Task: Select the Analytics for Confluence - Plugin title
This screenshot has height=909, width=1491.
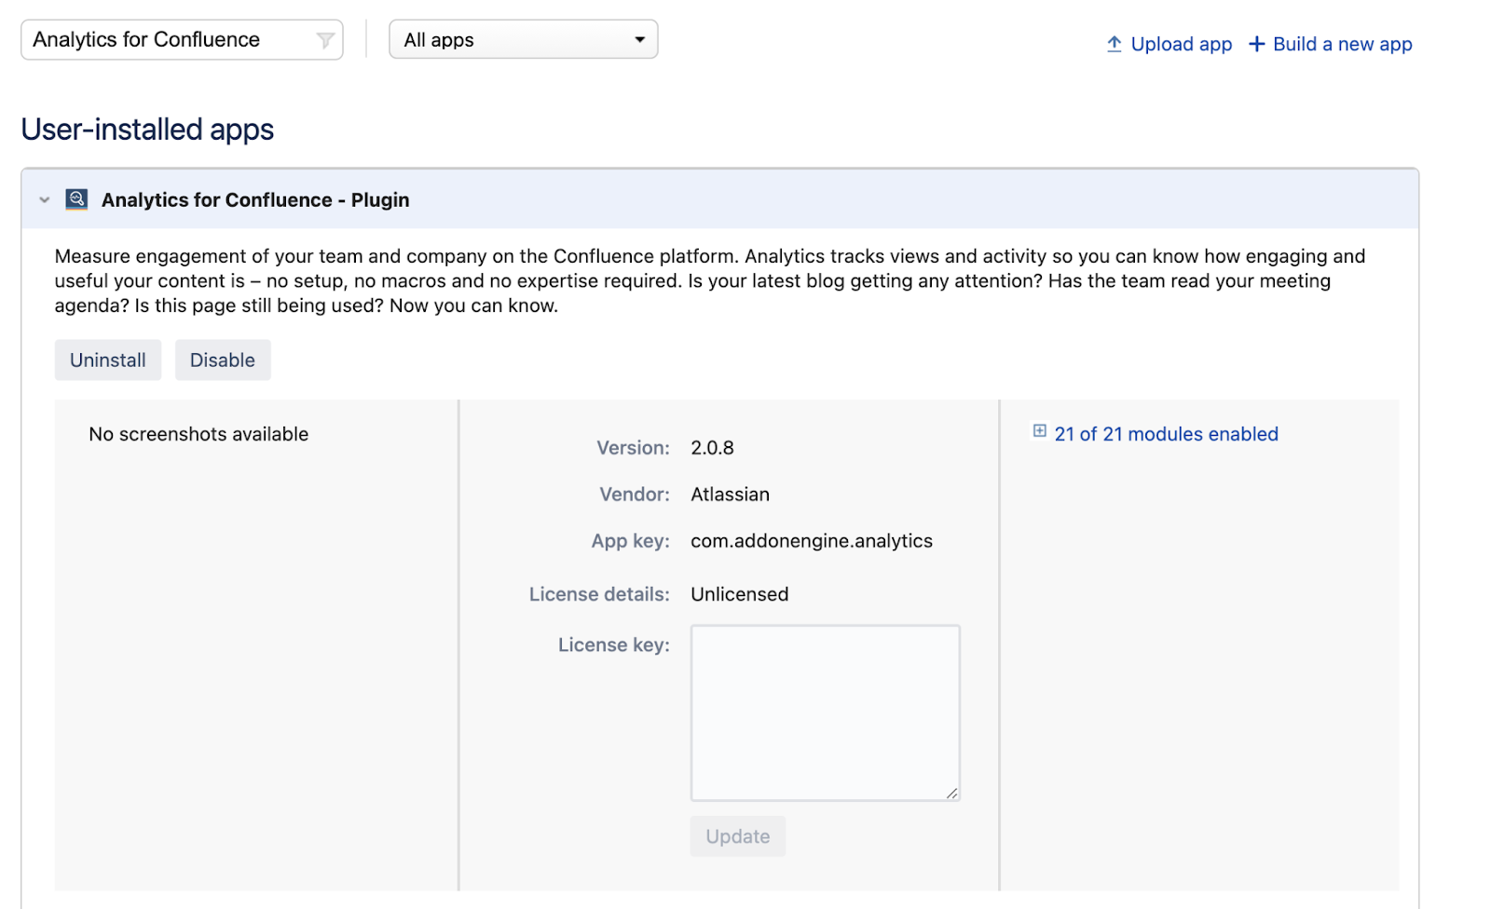Action: coord(255,200)
